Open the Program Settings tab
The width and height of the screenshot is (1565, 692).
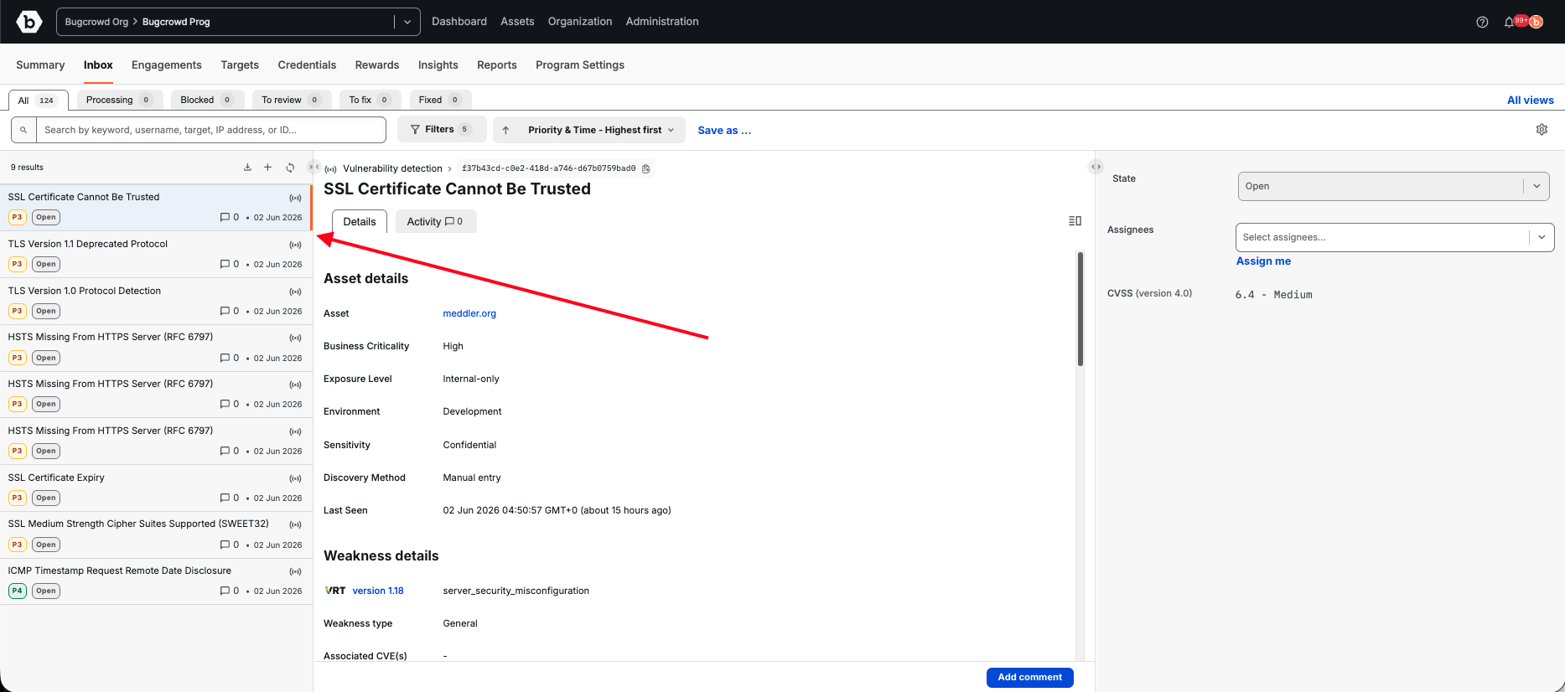(580, 65)
